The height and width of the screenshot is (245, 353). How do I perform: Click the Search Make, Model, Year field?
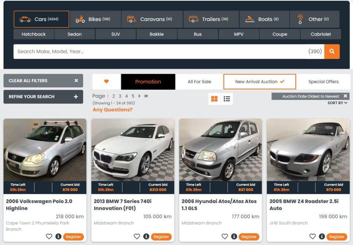pyautogui.click(x=160, y=51)
